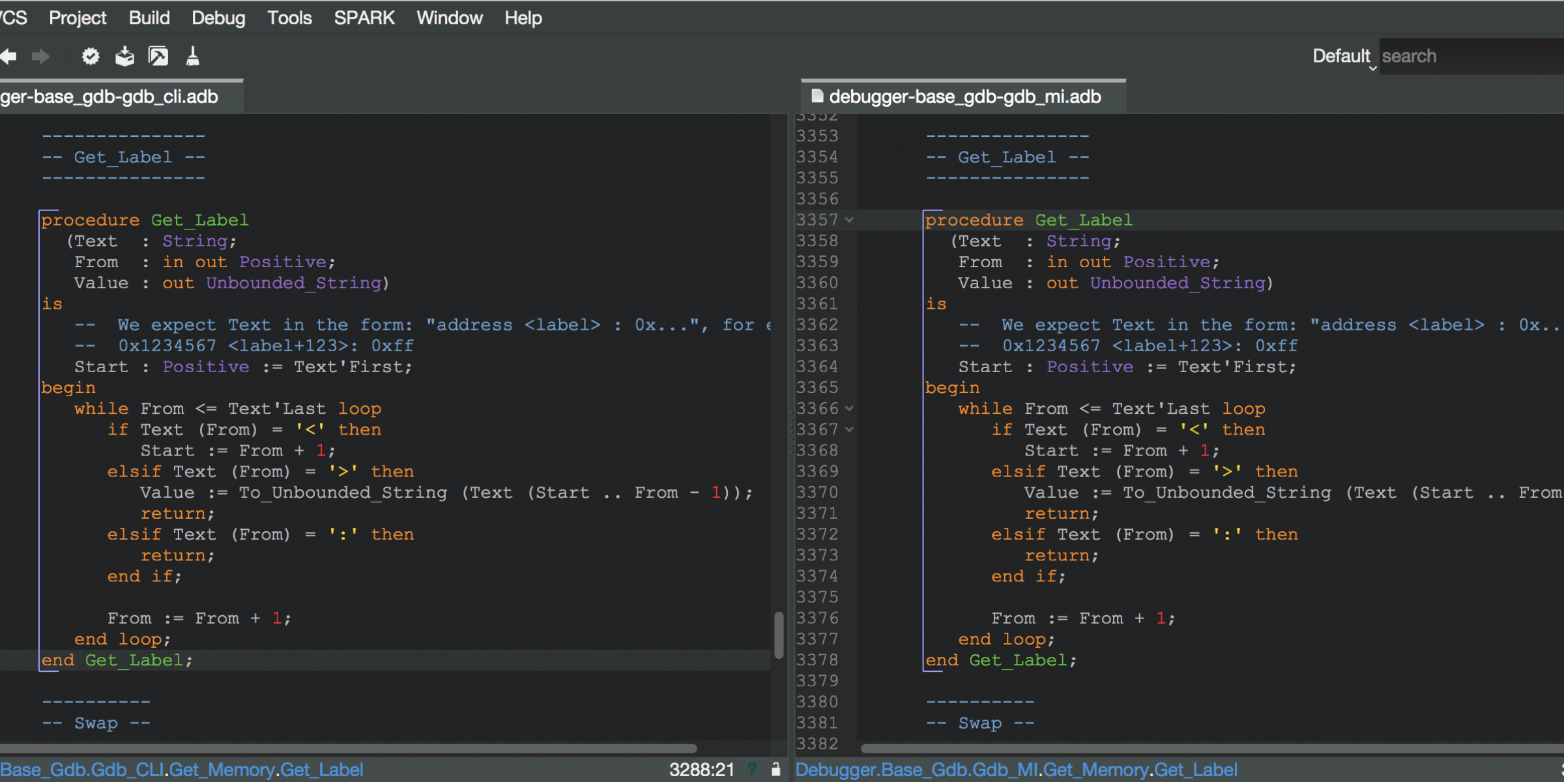Open the Debug menu
1564x782 pixels.
(x=218, y=18)
